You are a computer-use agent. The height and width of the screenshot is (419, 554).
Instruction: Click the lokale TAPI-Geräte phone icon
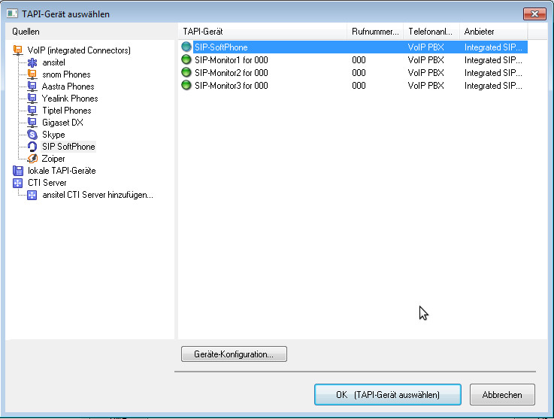click(18, 171)
